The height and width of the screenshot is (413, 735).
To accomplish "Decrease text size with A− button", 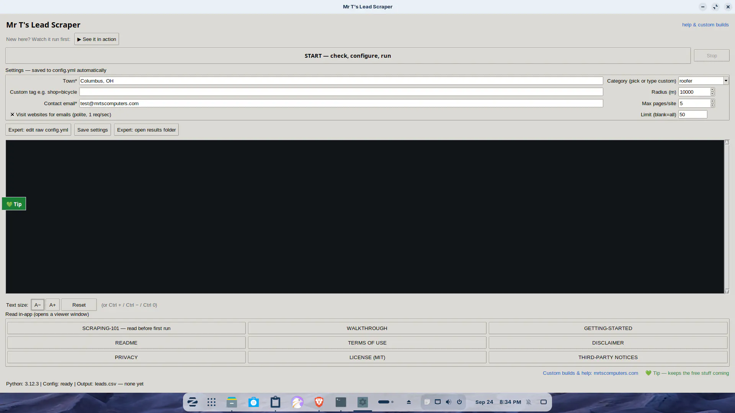I will (x=38, y=305).
